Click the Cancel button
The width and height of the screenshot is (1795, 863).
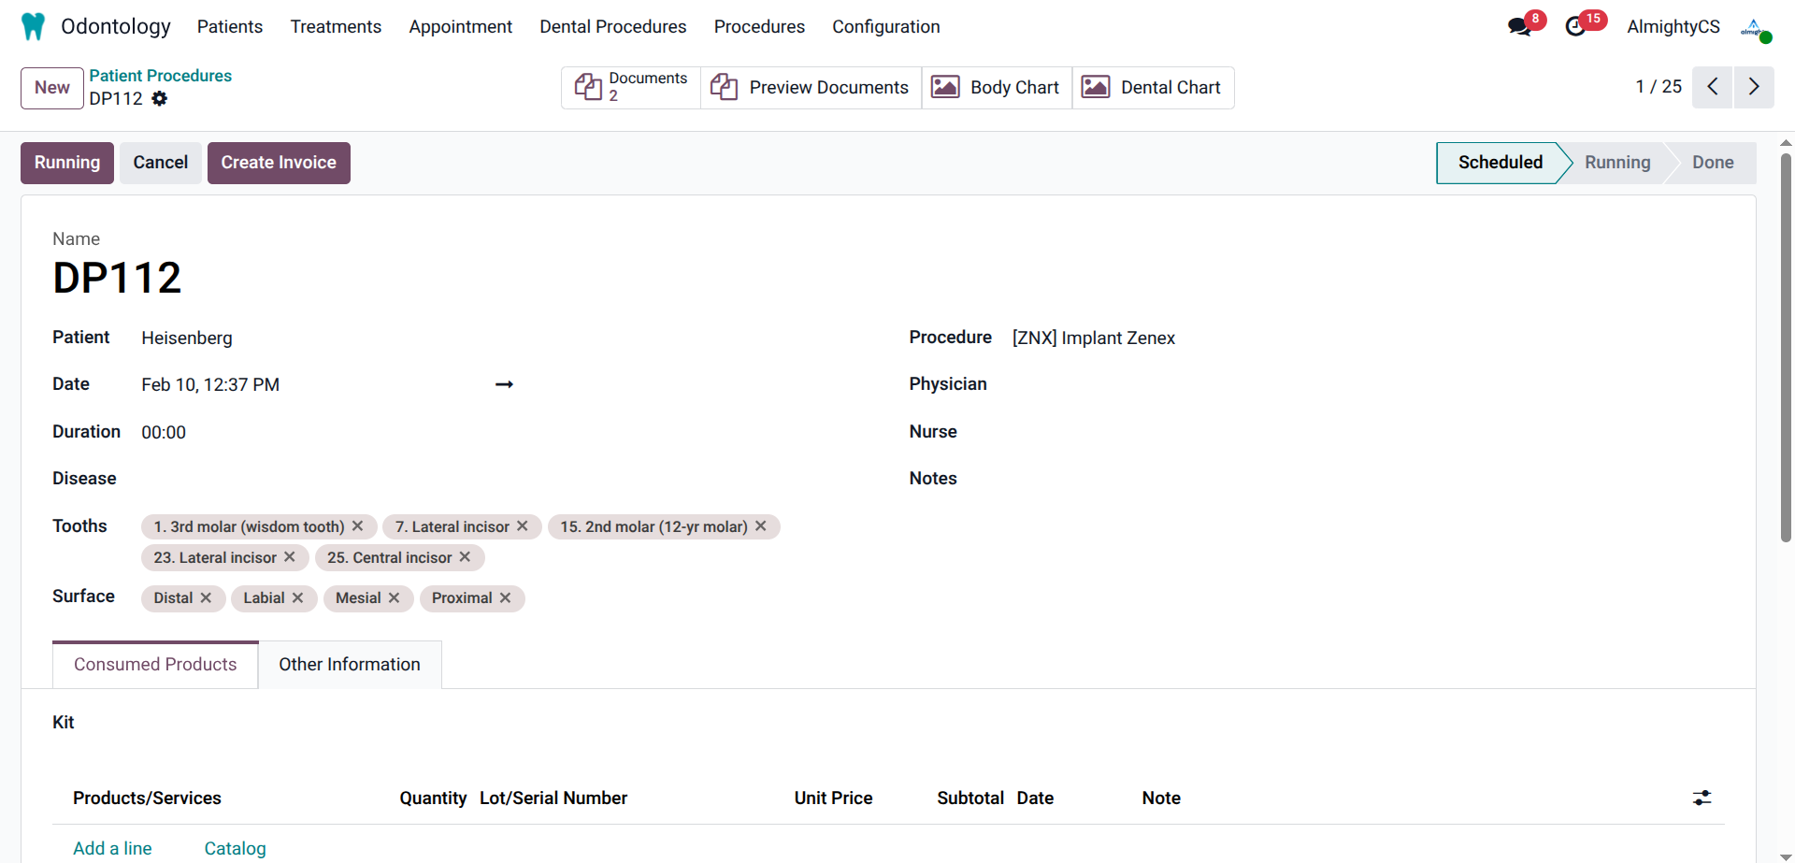point(161,163)
